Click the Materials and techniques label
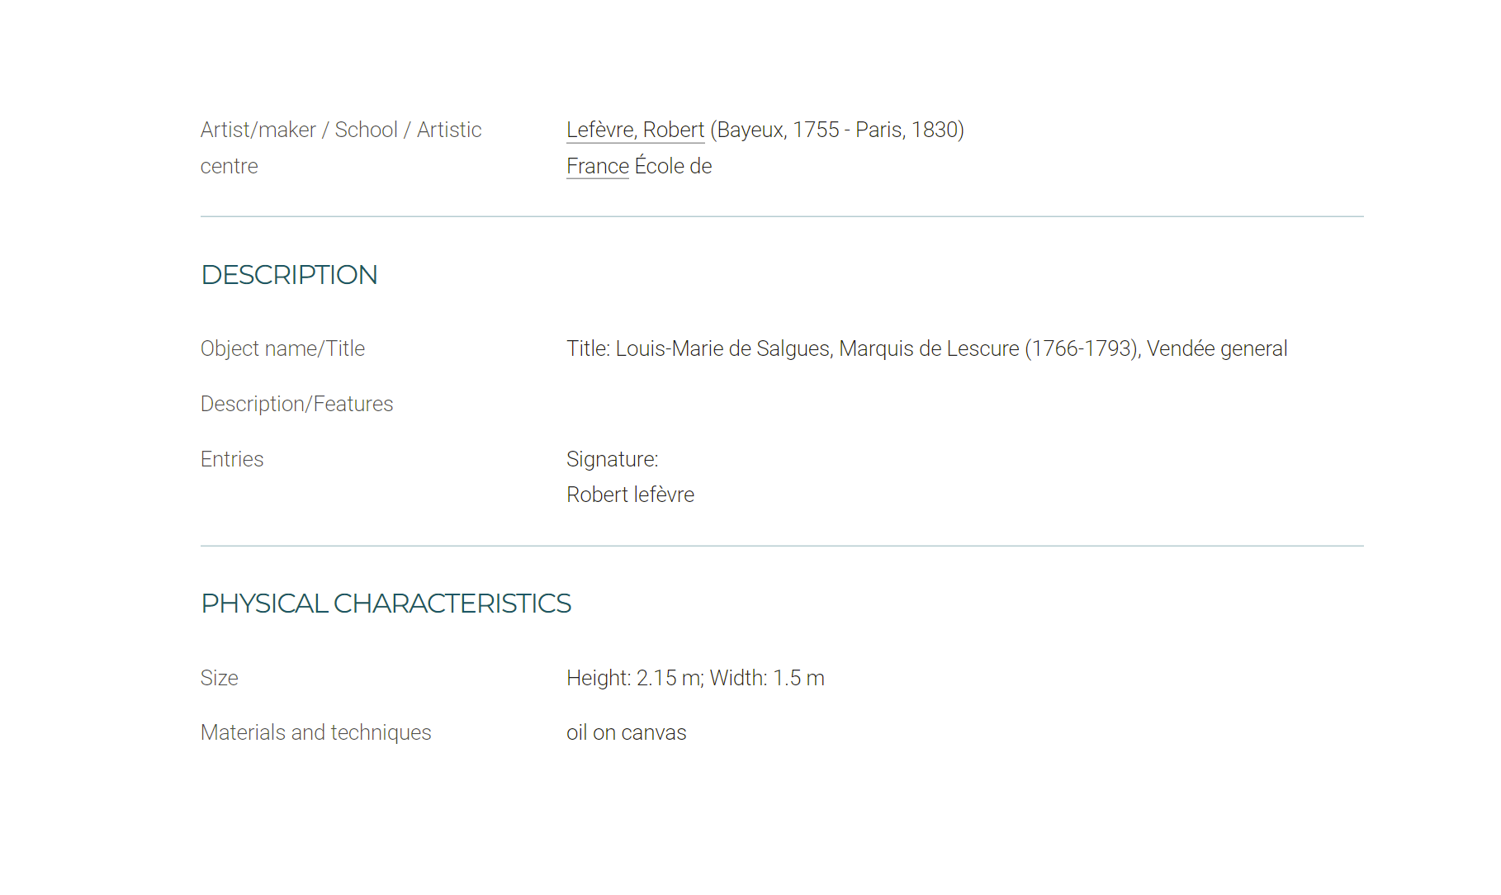Viewport: 1501px width, 895px height. (315, 732)
